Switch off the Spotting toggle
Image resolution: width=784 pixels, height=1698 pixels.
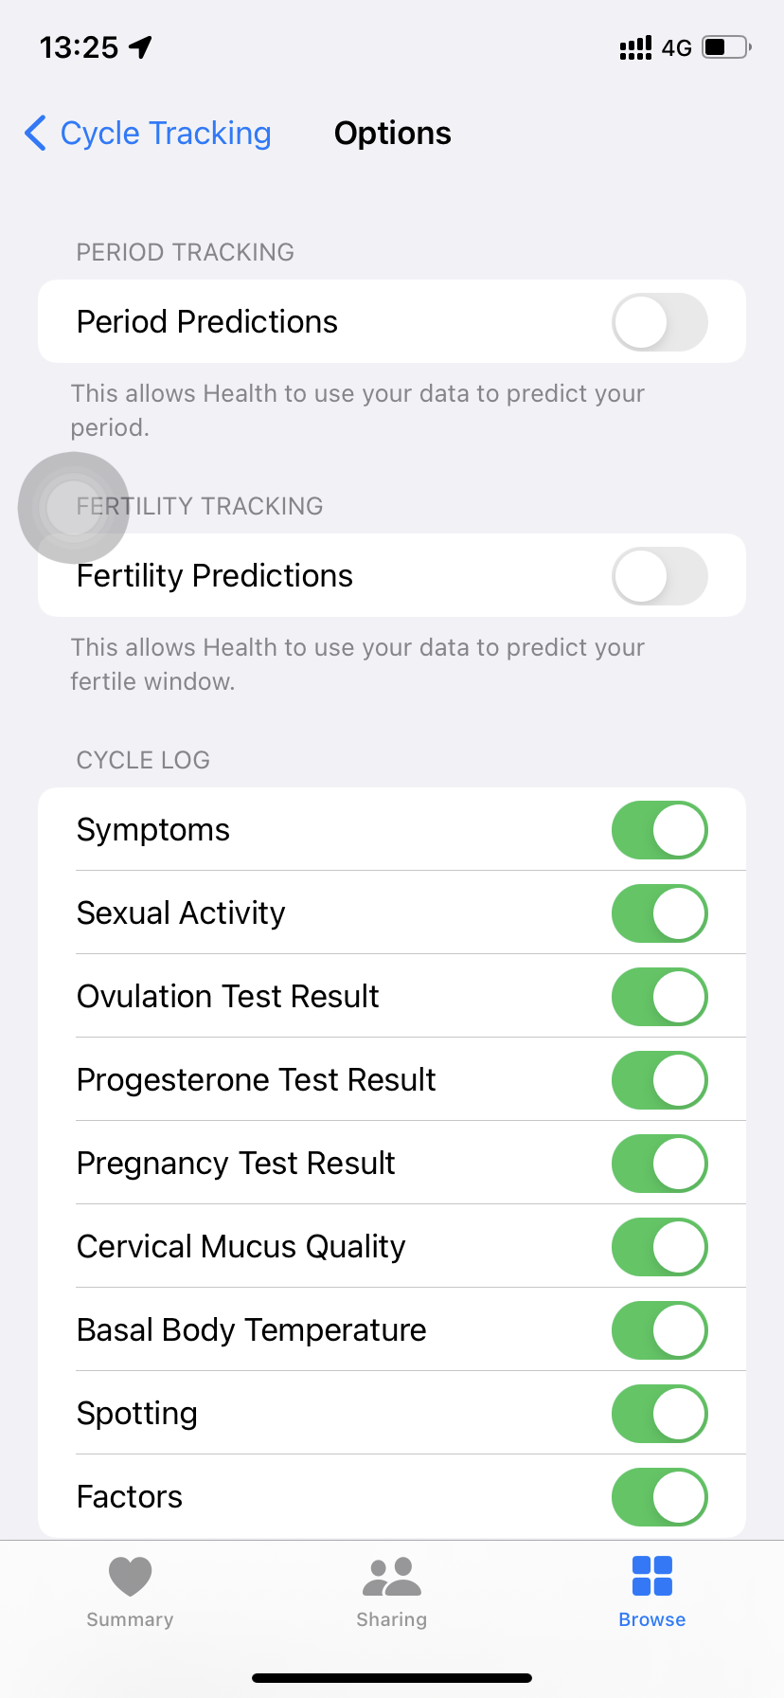[x=659, y=1414]
